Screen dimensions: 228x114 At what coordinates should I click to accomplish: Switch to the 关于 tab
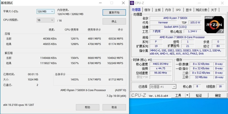(214, 10)
